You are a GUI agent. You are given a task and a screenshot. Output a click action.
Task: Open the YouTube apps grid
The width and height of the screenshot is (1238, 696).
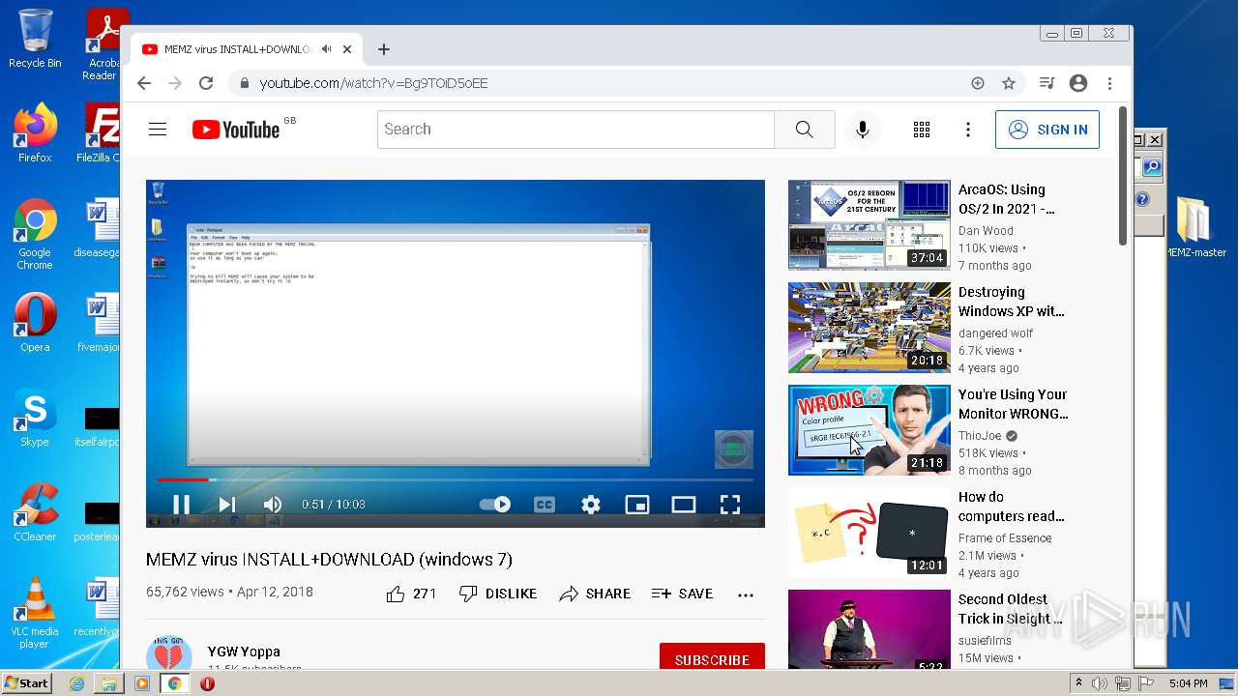click(x=922, y=130)
